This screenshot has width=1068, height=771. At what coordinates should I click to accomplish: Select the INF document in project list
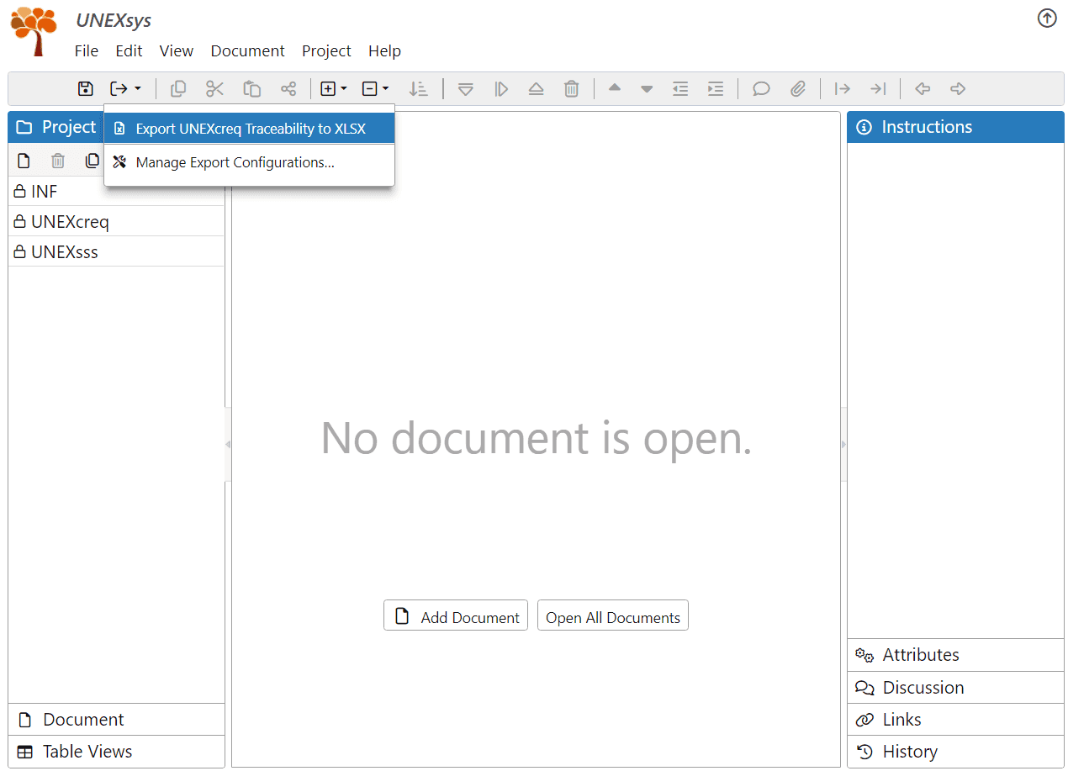pyautogui.click(x=116, y=192)
